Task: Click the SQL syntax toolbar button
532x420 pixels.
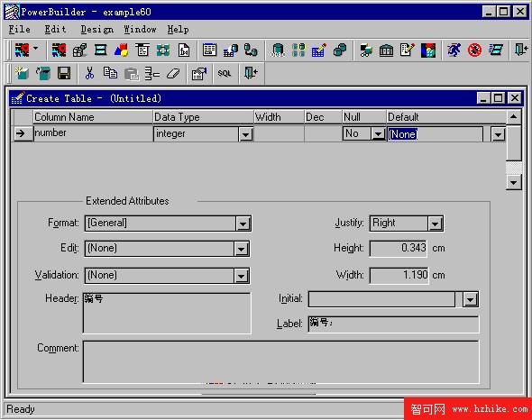Action: (x=225, y=73)
